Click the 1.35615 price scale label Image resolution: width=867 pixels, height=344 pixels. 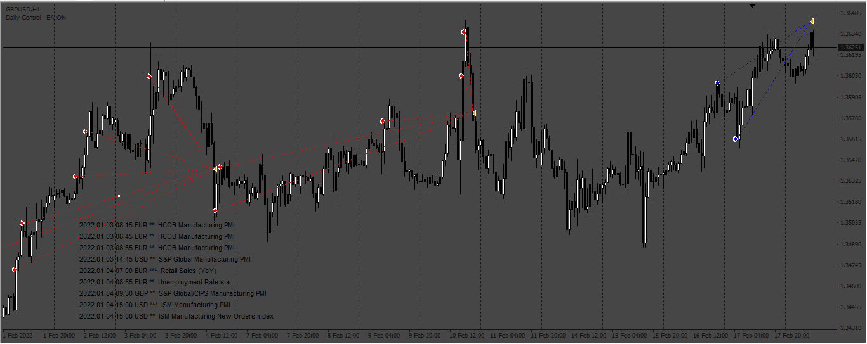point(850,139)
